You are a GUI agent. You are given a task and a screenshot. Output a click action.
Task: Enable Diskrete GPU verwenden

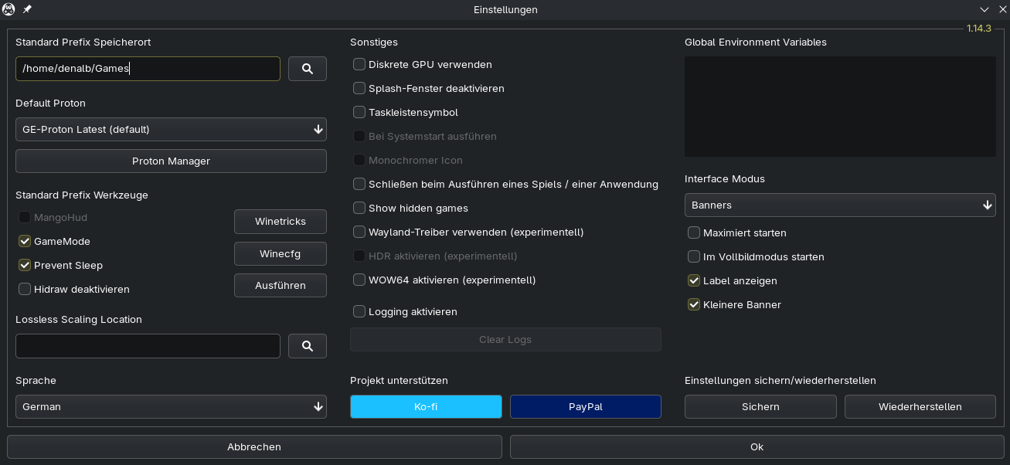(x=359, y=64)
